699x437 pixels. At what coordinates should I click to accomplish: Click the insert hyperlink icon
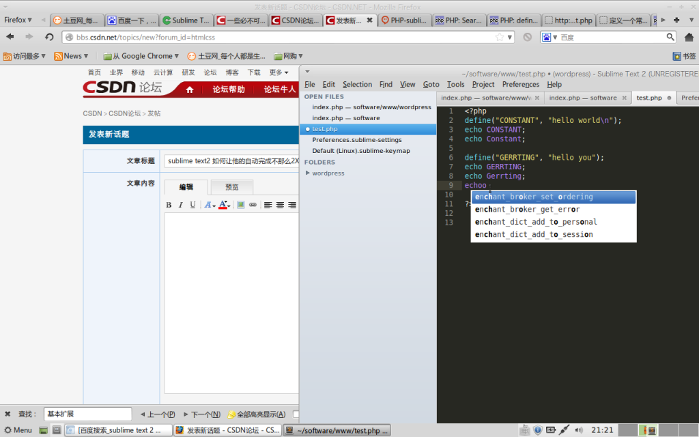(253, 204)
